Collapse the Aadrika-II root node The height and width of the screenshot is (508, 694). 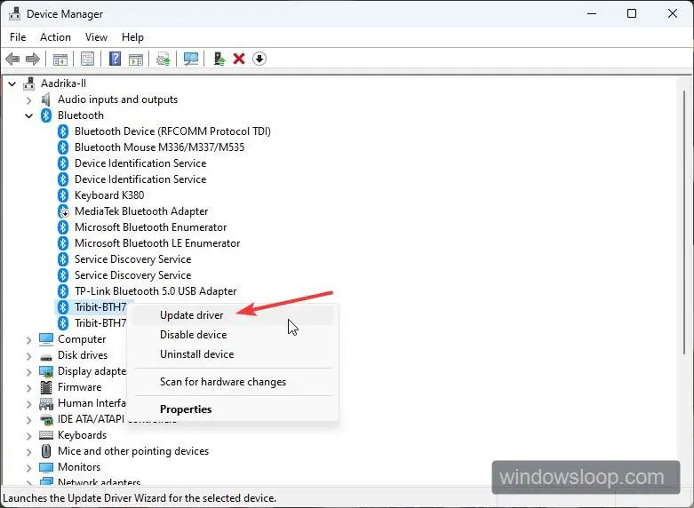point(12,83)
